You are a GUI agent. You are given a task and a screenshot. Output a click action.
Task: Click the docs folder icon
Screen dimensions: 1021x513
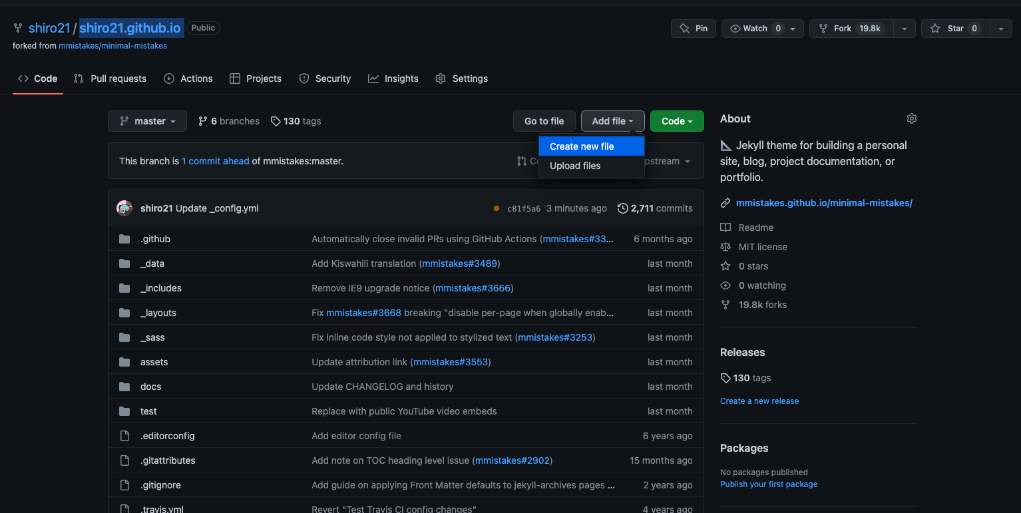click(x=124, y=387)
